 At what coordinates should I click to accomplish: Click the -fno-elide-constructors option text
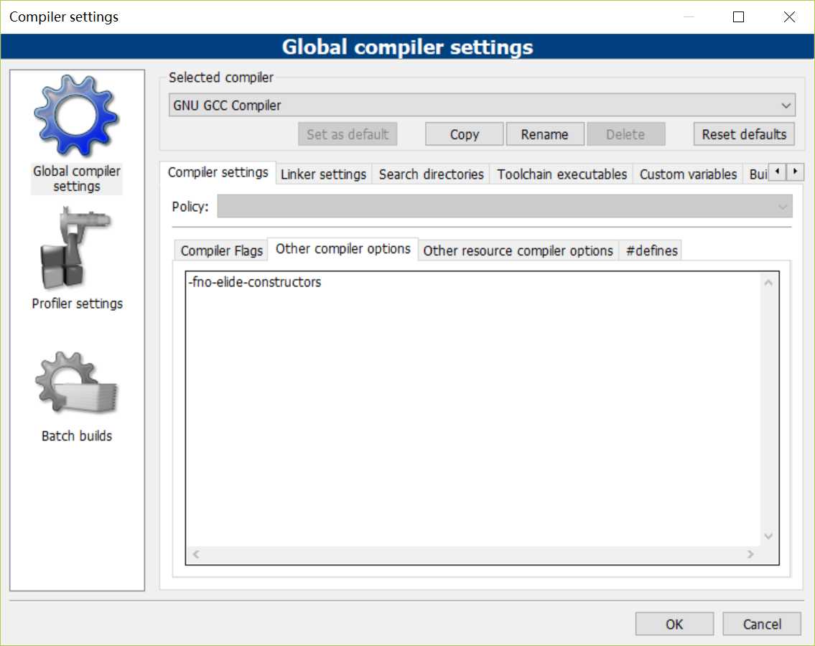point(255,282)
